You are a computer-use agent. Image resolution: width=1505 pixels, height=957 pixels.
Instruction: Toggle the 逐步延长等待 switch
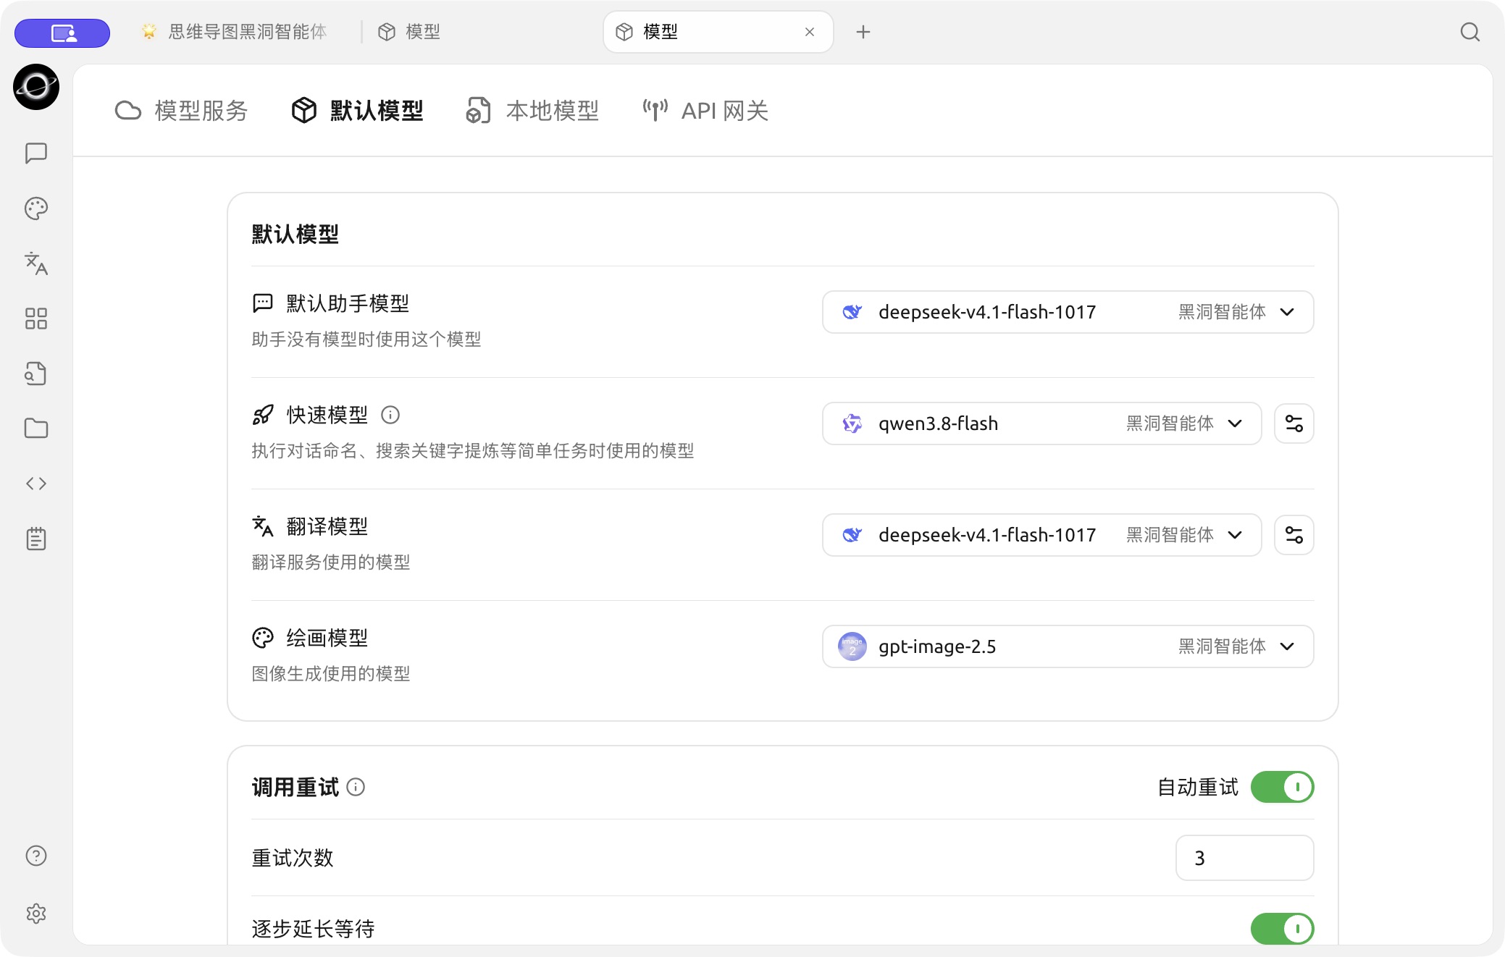pyautogui.click(x=1282, y=929)
